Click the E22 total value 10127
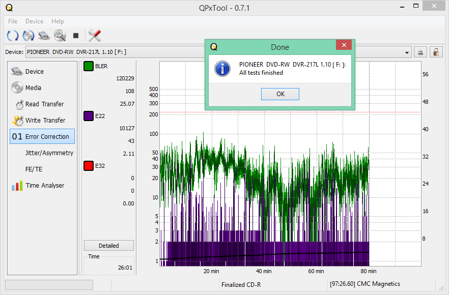This screenshot has width=449, height=295. pos(127,128)
